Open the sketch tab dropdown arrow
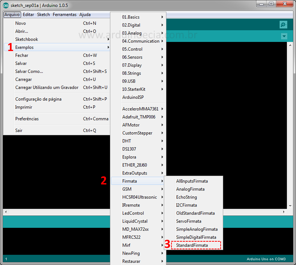 point(283,36)
